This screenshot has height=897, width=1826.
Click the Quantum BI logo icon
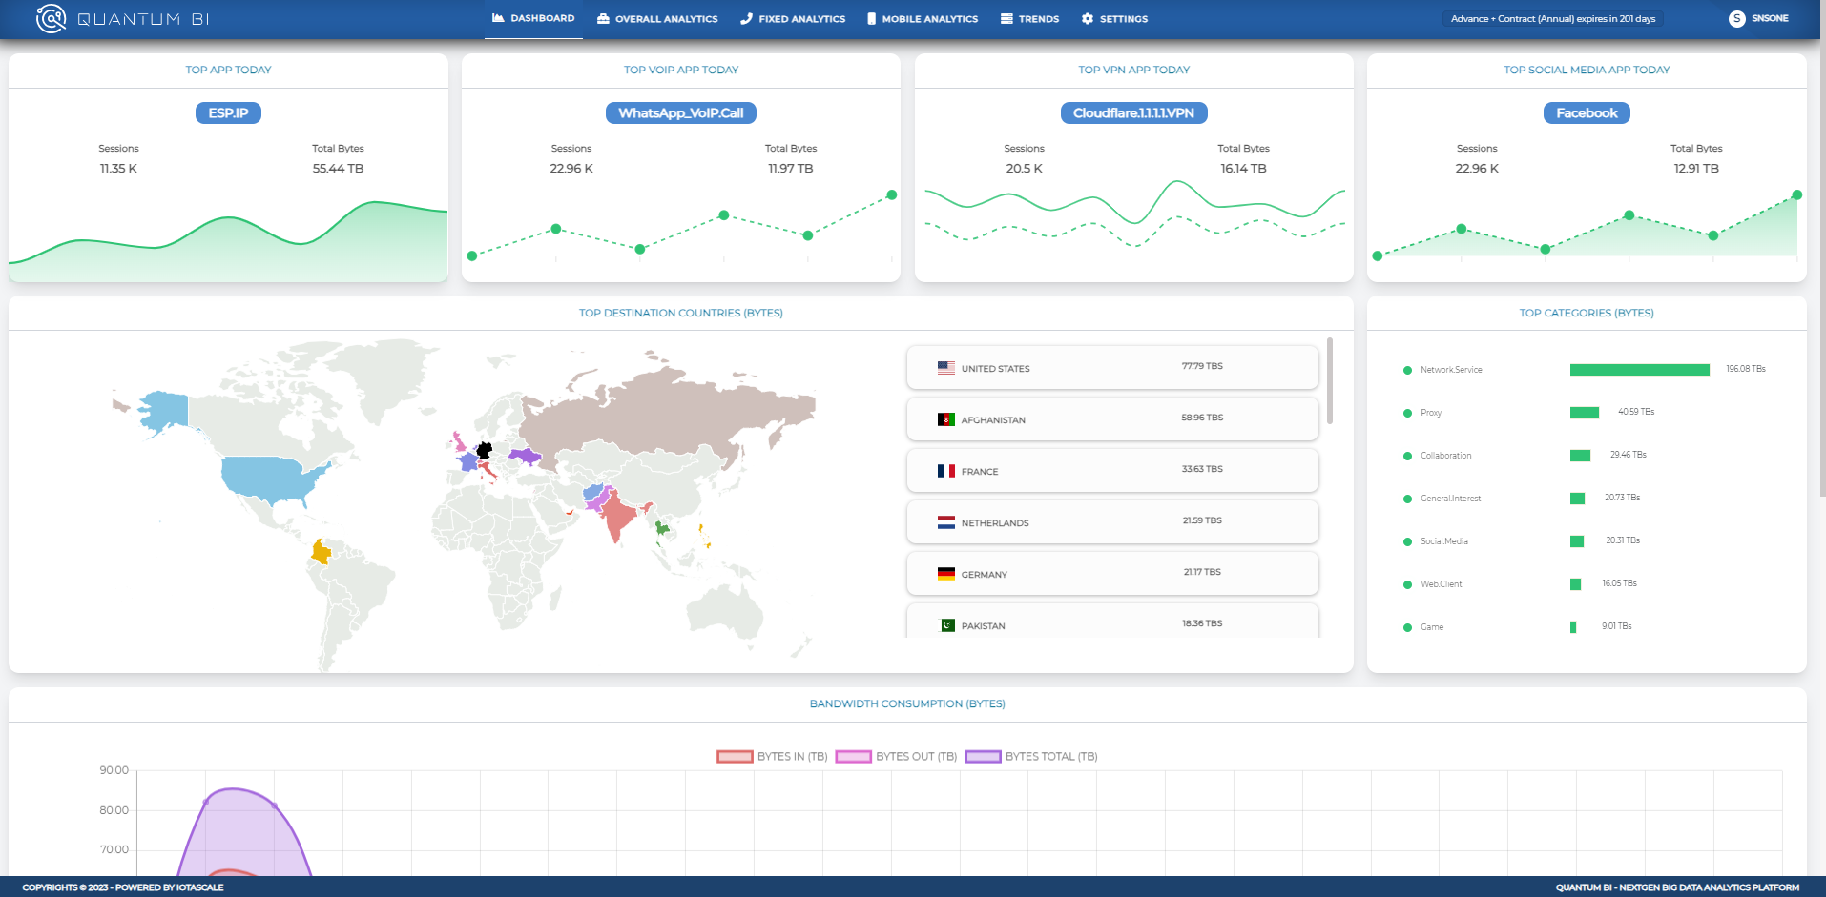51,19
